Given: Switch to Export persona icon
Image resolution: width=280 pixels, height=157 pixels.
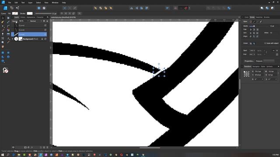Looking at the screenshot, I should pos(17,8).
